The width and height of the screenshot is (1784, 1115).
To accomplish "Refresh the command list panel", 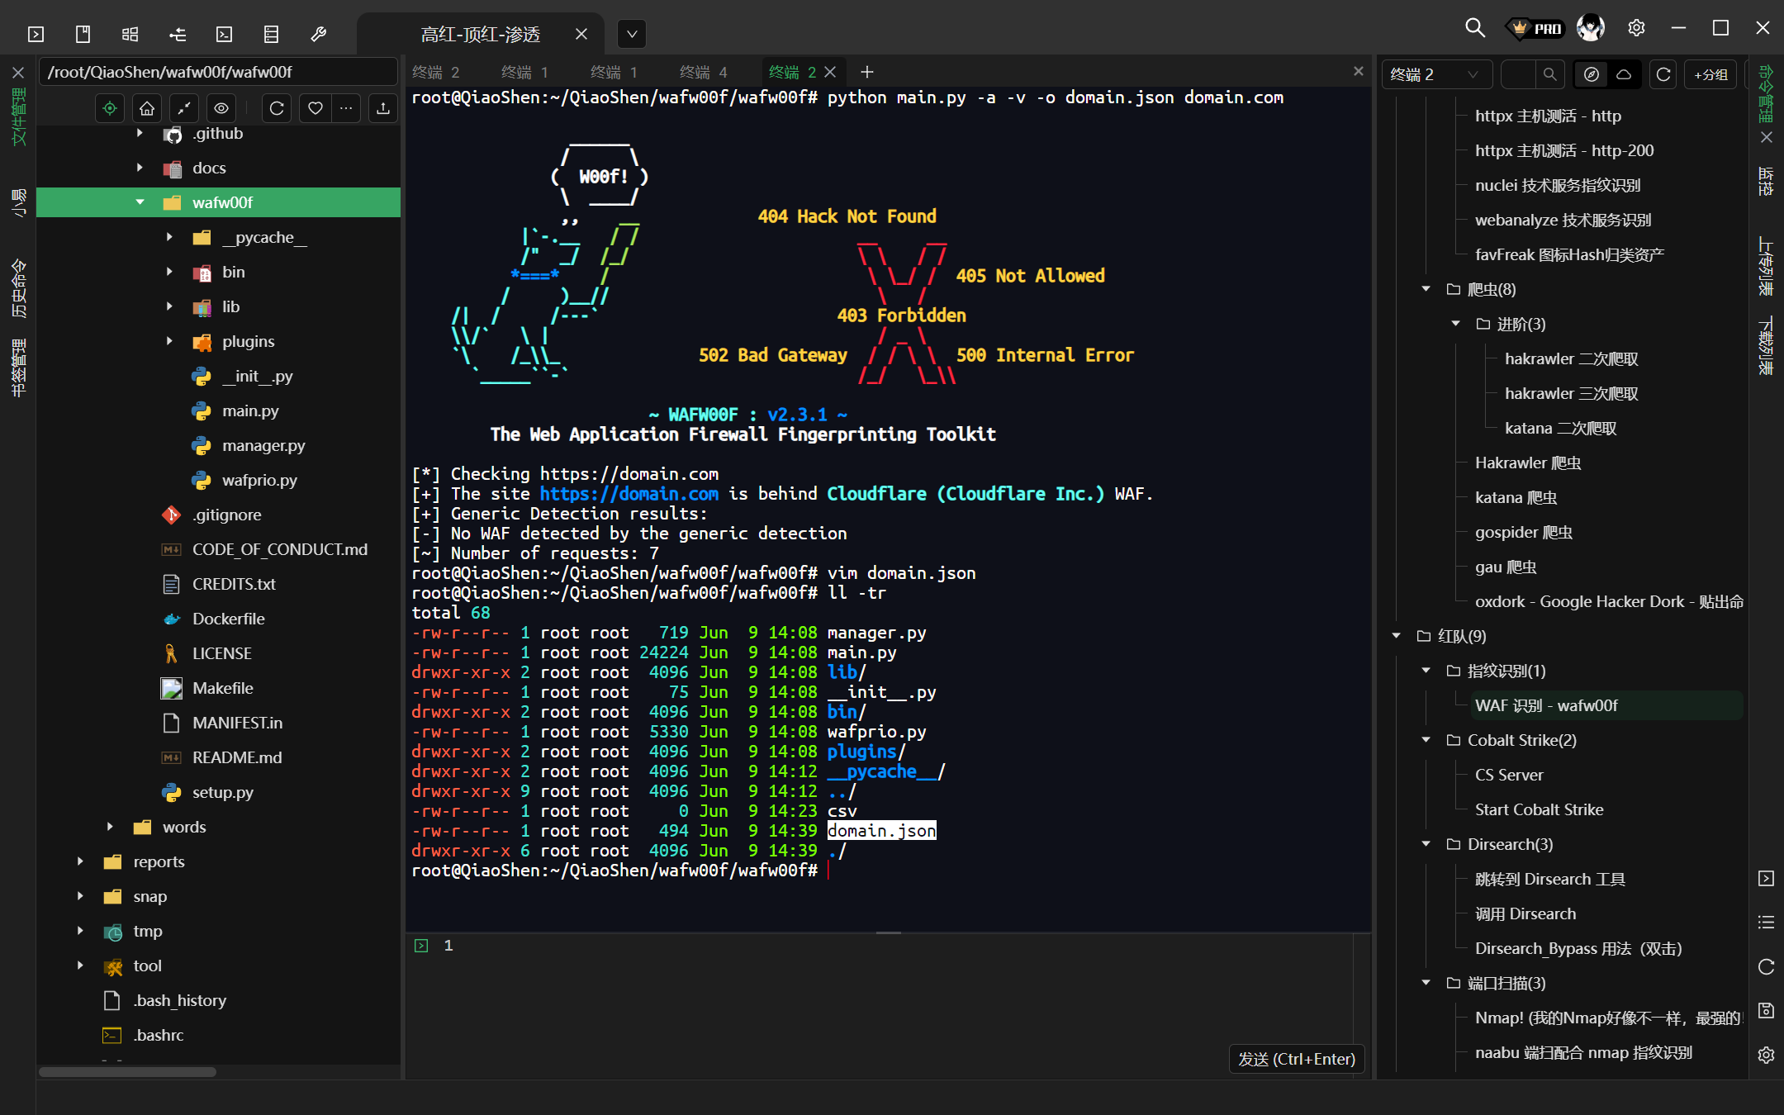I will click(x=1663, y=74).
